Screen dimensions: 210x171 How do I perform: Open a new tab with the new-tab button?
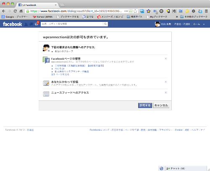[62, 5]
